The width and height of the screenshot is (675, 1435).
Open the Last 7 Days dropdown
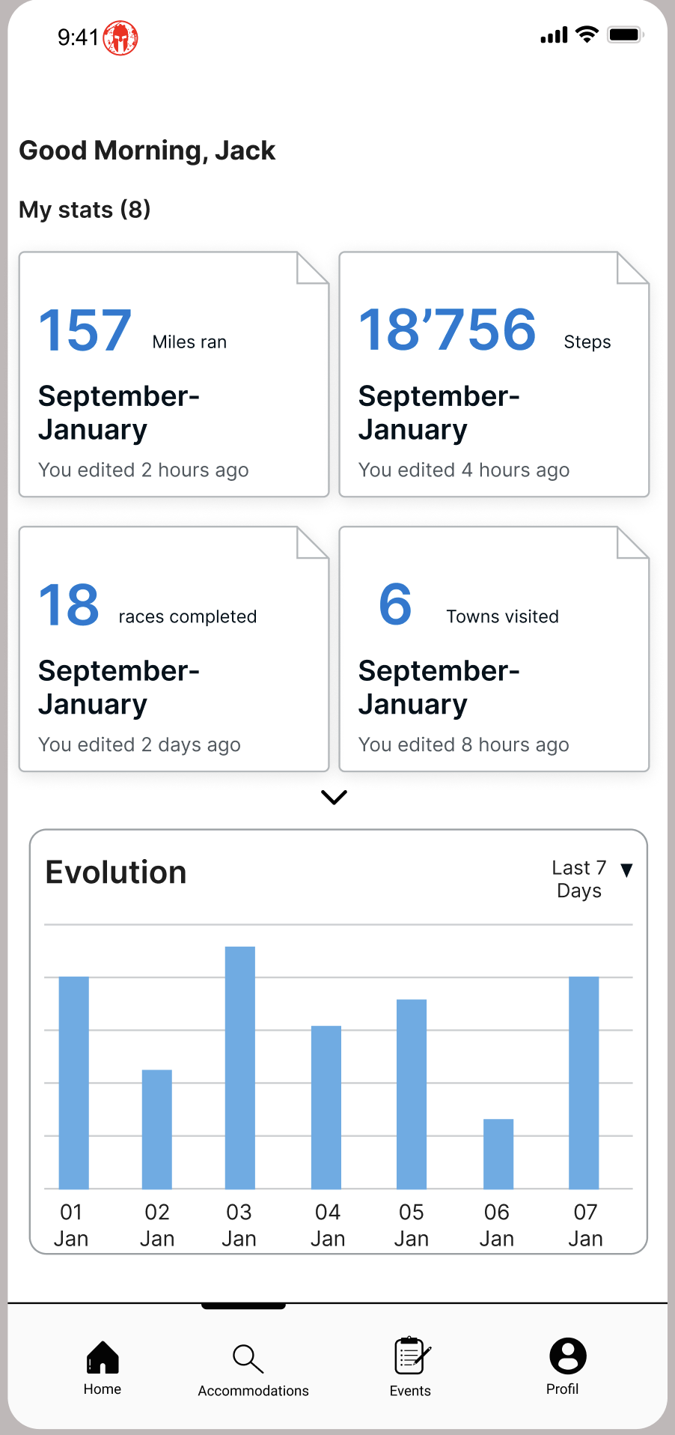point(579,879)
